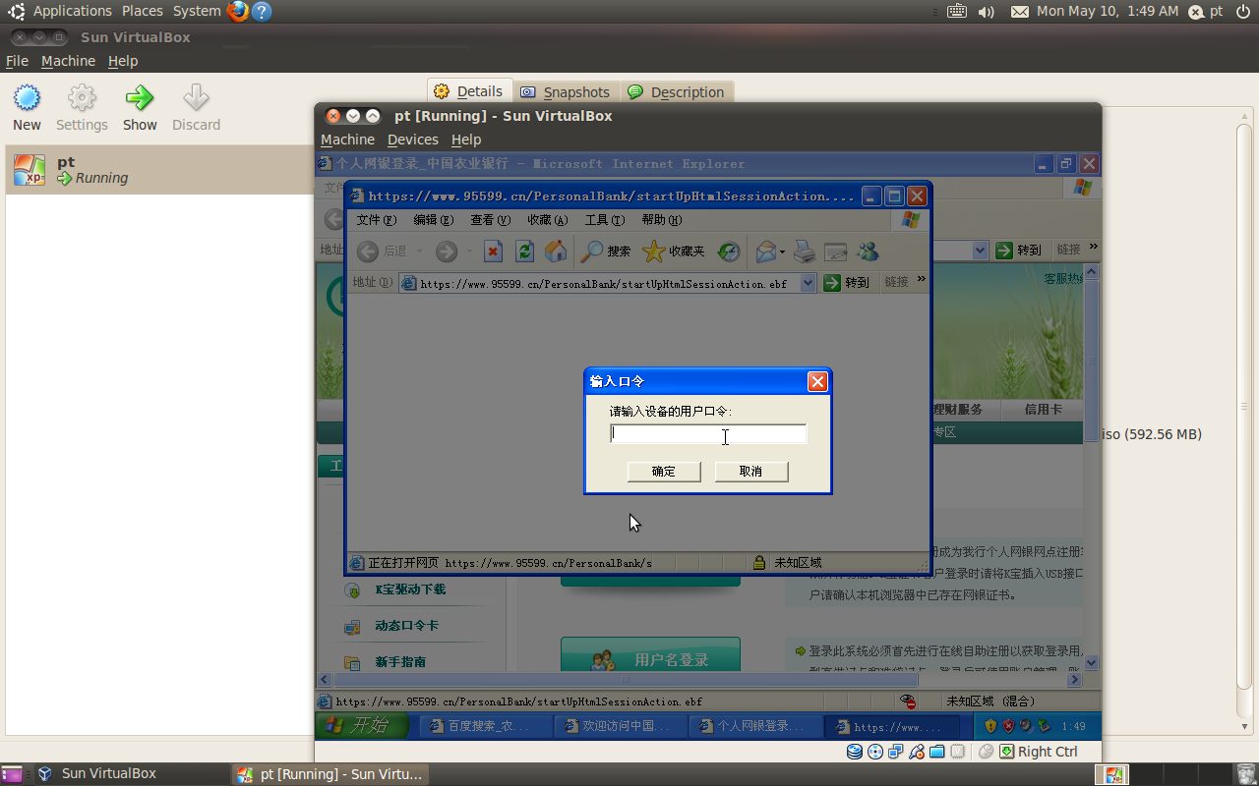Click the password input field in dialog
This screenshot has height=786, width=1259.
tap(708, 434)
